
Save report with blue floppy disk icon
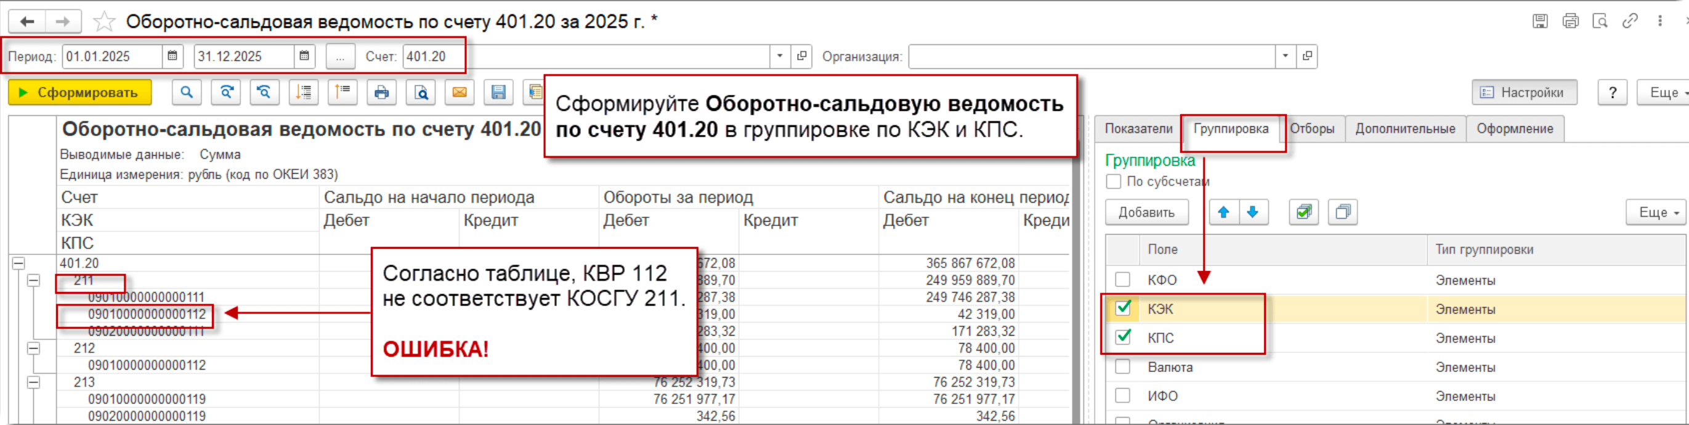pos(498,92)
